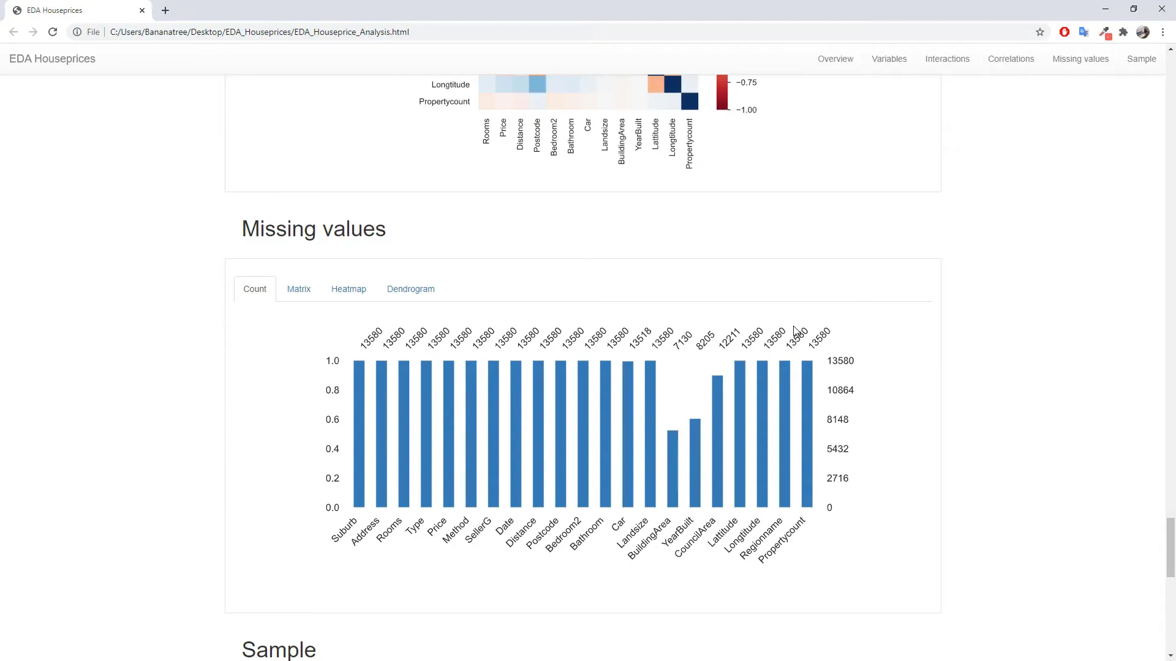This screenshot has height=661, width=1176.
Task: Select the ColorZilla eyedropper extension icon
Action: click(x=1106, y=32)
